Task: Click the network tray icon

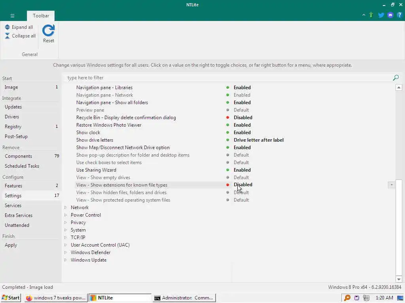Action: pyautogui.click(x=366, y=298)
